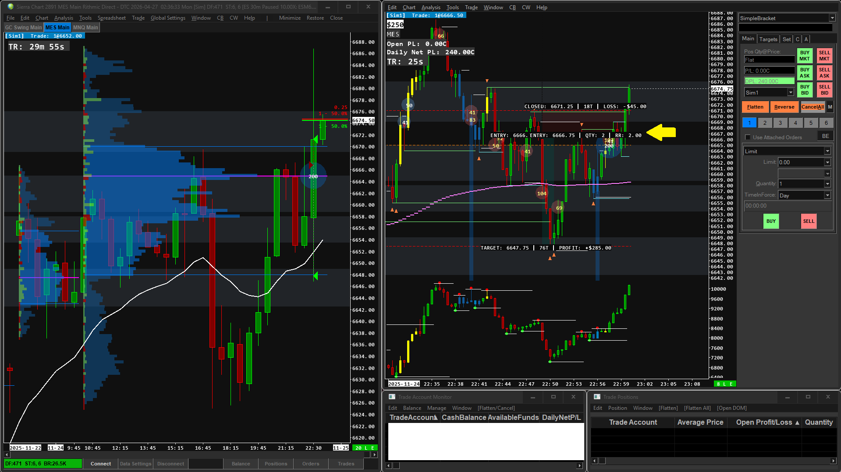Open the Quantity dropdown arrow
Screen dimensions: 841x472
tap(827, 184)
